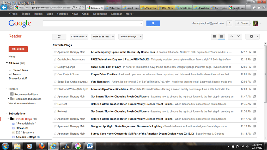
Task: Open account profile picture
Action: tap(256, 23)
